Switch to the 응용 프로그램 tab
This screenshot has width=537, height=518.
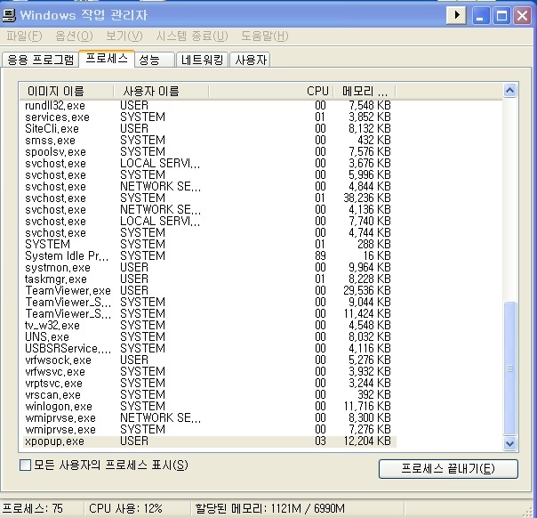point(41,61)
